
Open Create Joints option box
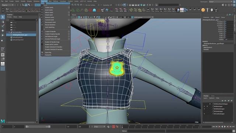[x=69, y=7]
